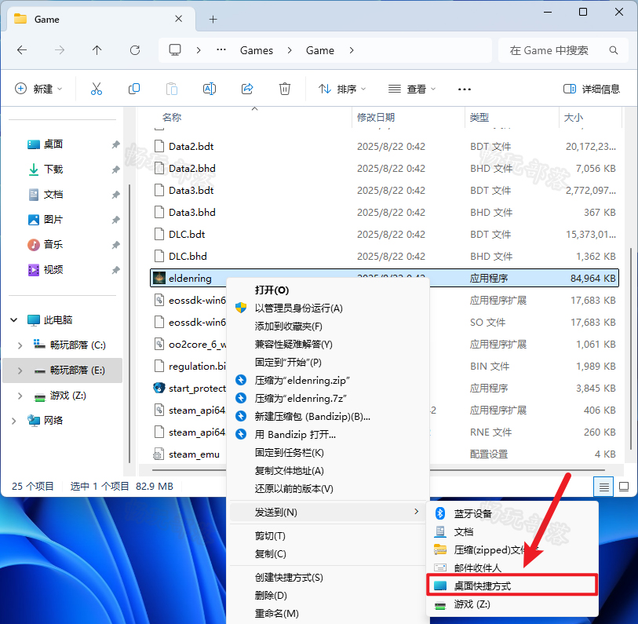The height and width of the screenshot is (624, 638).
Task: Choose Pin to Start in context menu
Action: (288, 363)
